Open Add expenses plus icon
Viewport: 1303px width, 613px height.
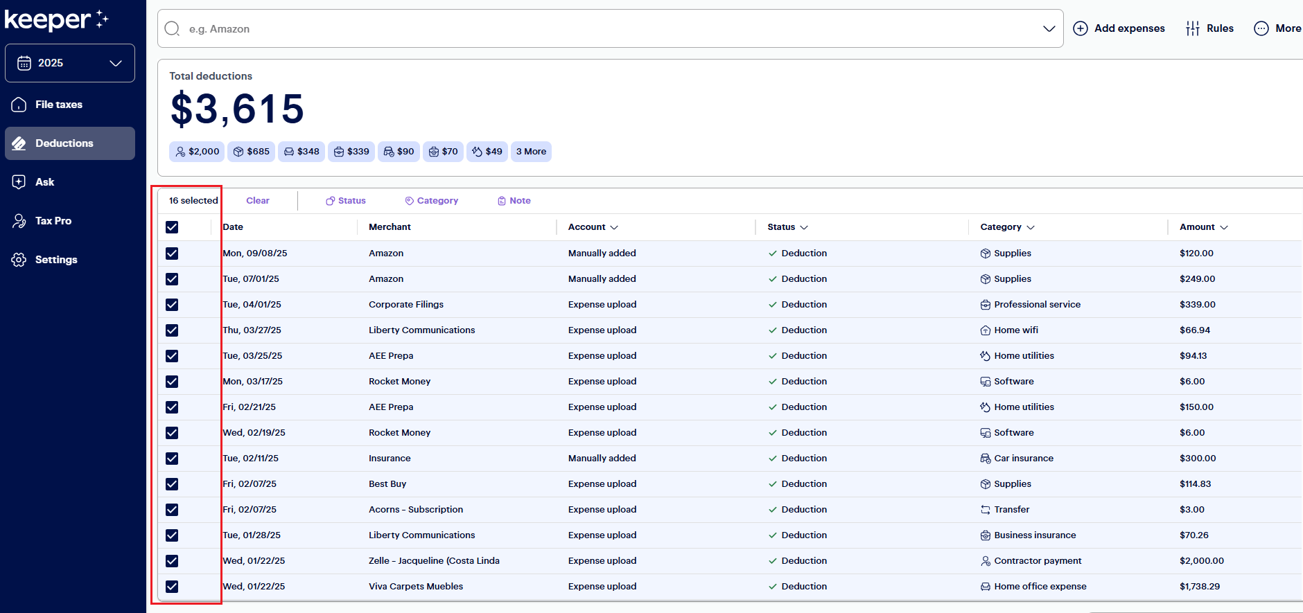(x=1080, y=28)
